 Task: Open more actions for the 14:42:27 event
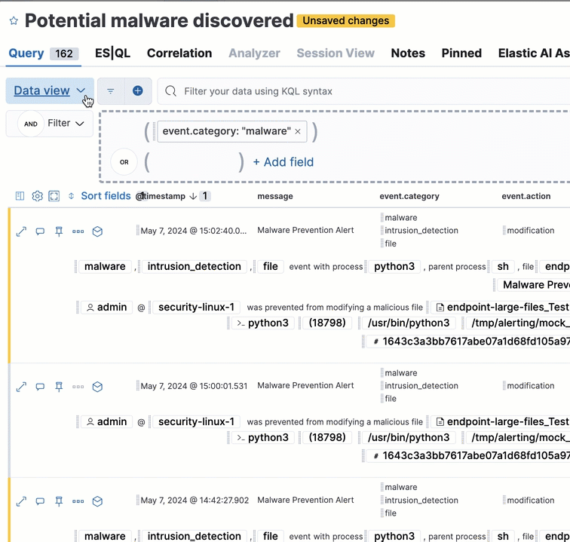[78, 501]
